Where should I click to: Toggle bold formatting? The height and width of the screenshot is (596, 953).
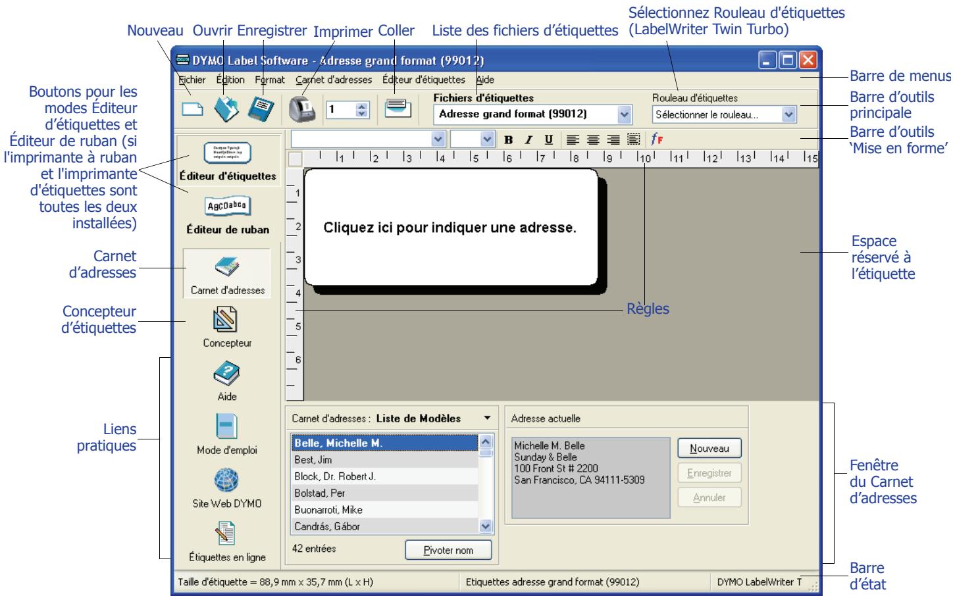pyautogui.click(x=509, y=139)
